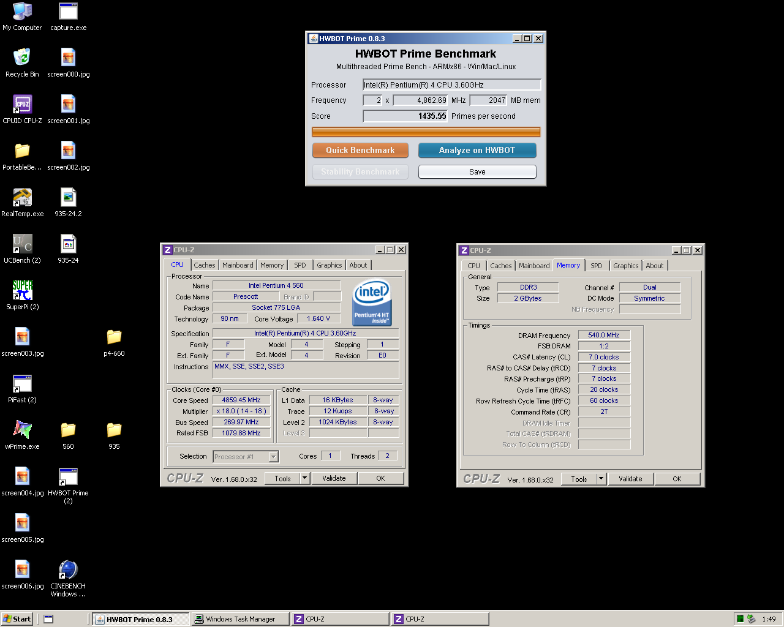784x627 pixels.
Task: Launch wPrime.exe icon
Action: pos(22,435)
